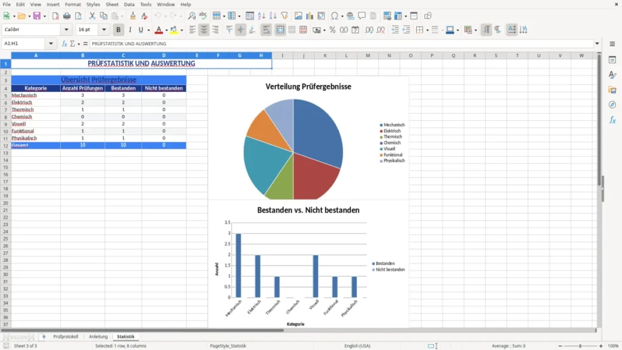Click the Insert Chart icon

point(309,16)
